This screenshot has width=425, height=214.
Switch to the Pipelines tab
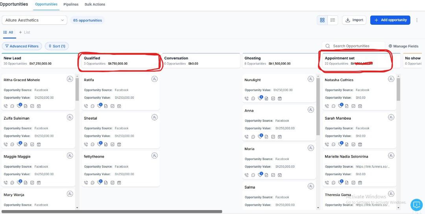[x=71, y=4]
